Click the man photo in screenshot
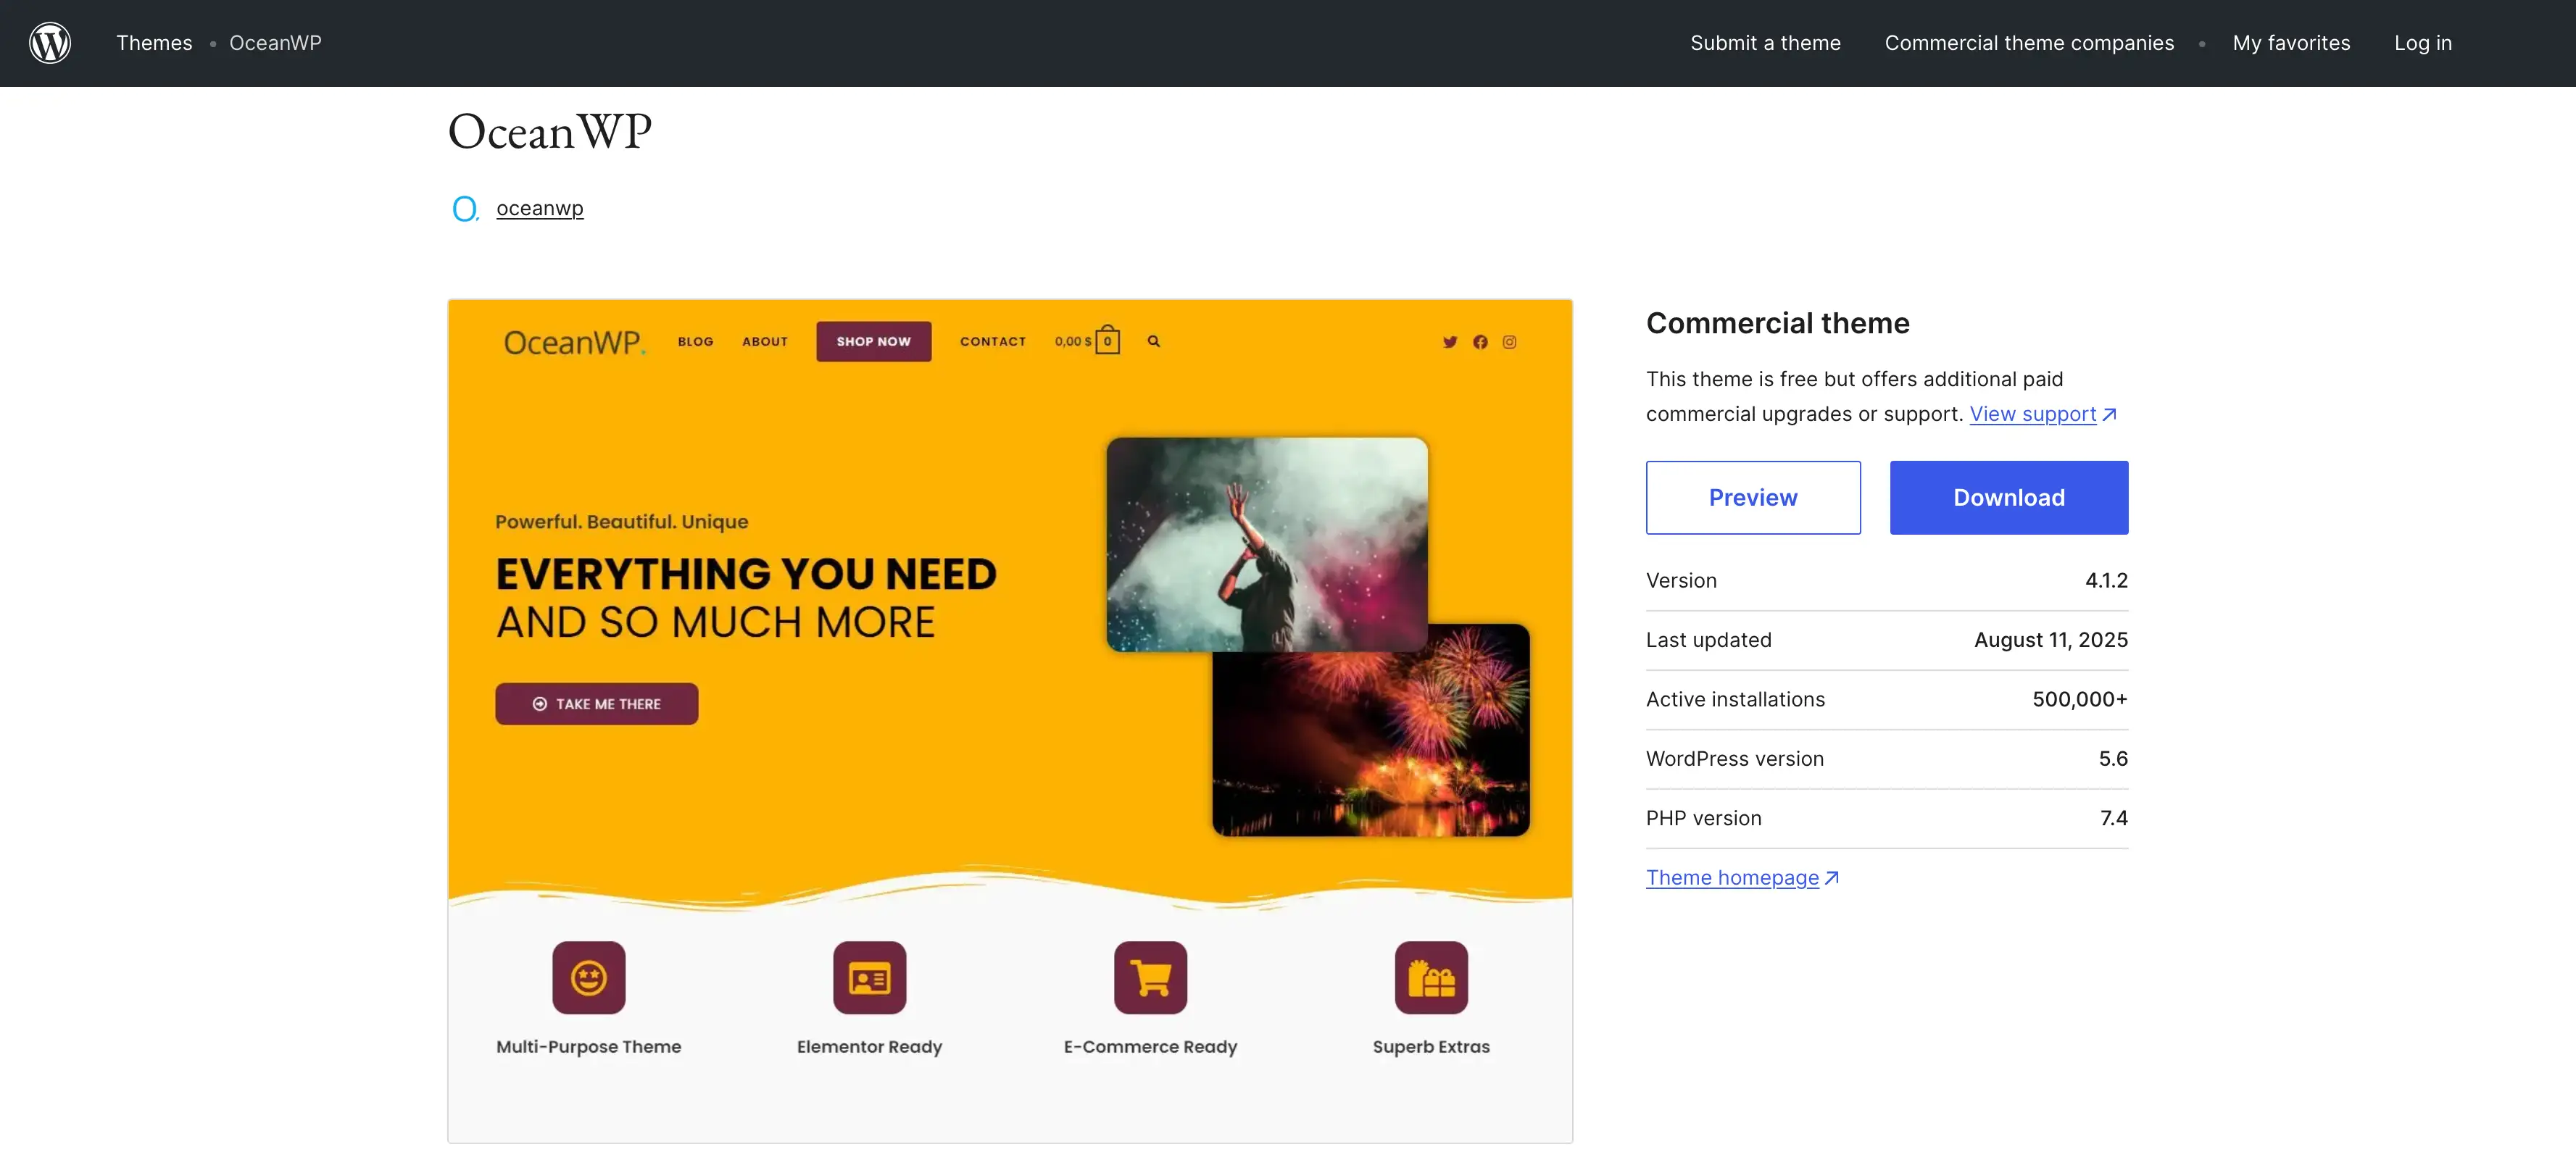 tap(1266, 543)
